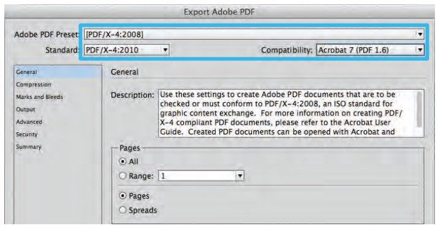Open the Compatibility Acrobat 7 dropdown
The height and width of the screenshot is (234, 438).
tap(370, 50)
